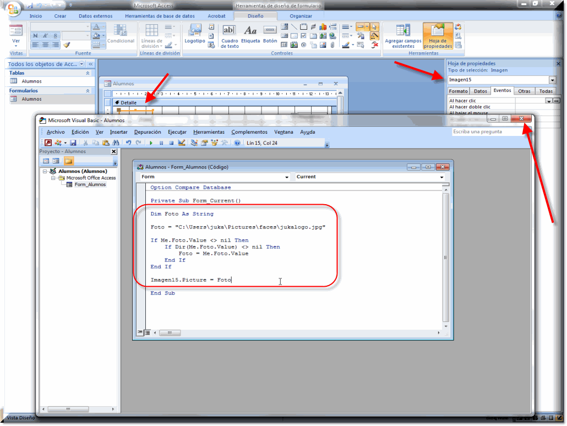Click the Logotipo icon in the ribbon

[x=195, y=33]
